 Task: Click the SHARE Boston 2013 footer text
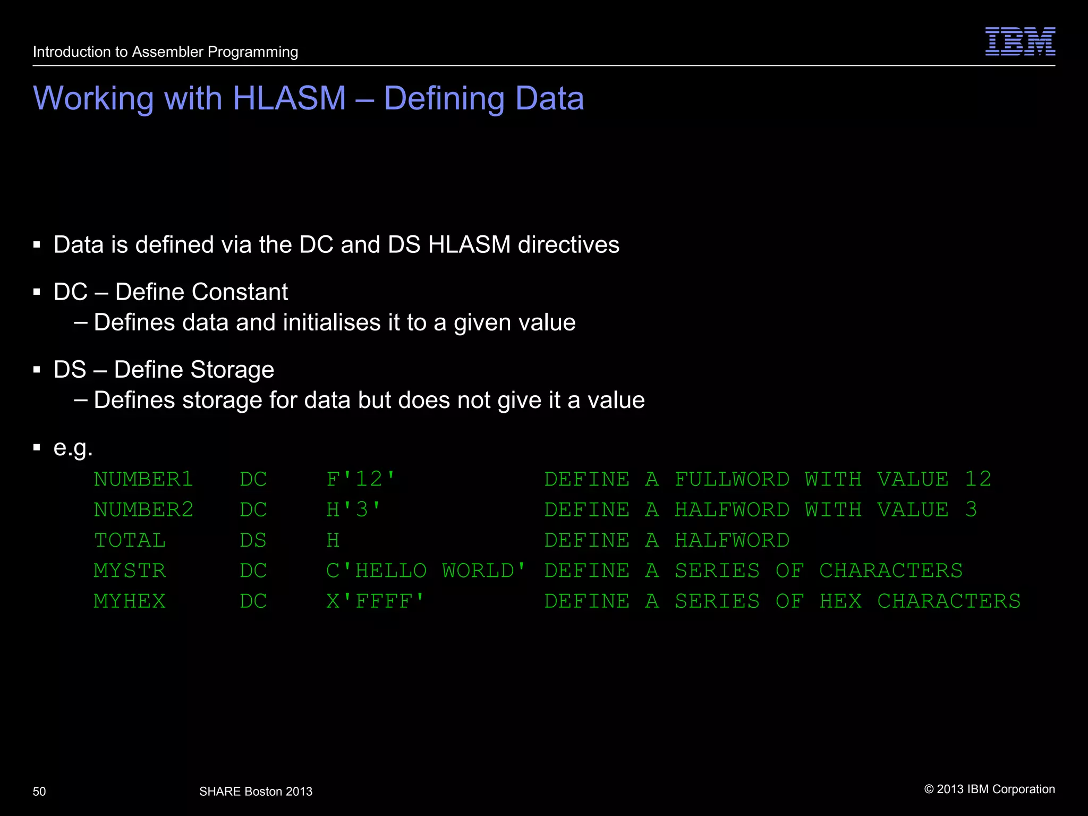(x=256, y=792)
